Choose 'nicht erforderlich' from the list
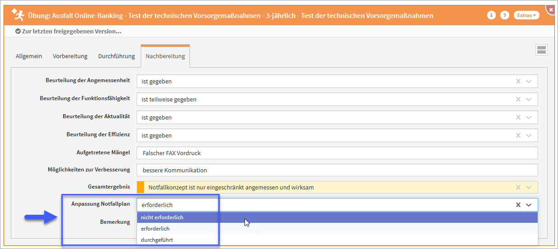This screenshot has height=249, width=558. [337, 217]
